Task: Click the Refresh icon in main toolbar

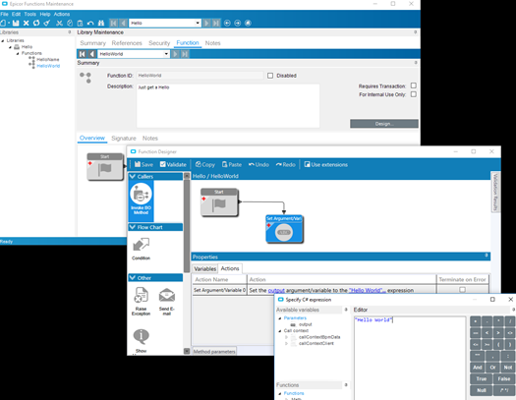Action: pyautogui.click(x=36, y=23)
